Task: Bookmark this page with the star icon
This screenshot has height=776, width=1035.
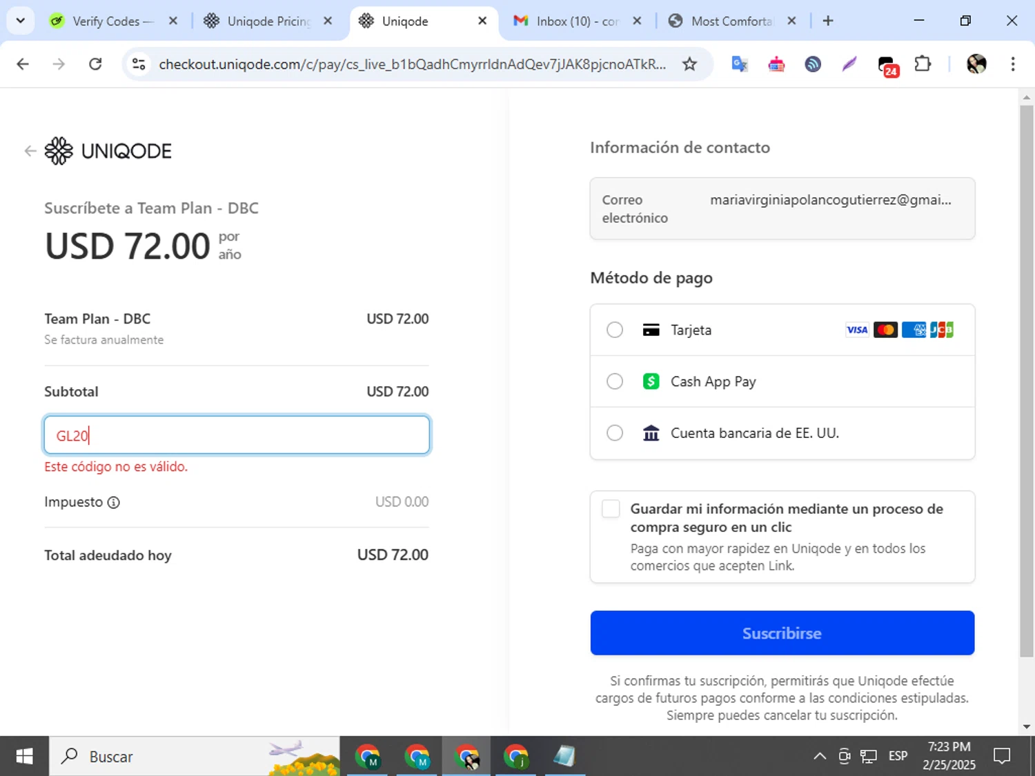Action: tap(689, 64)
